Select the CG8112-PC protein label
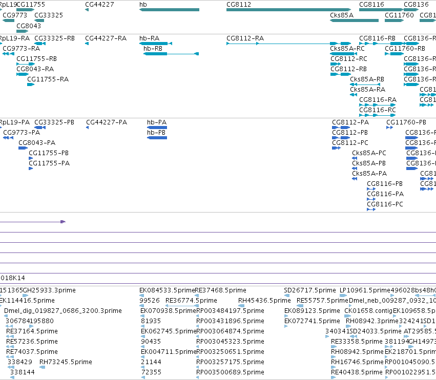436x380 pixels. (x=350, y=142)
